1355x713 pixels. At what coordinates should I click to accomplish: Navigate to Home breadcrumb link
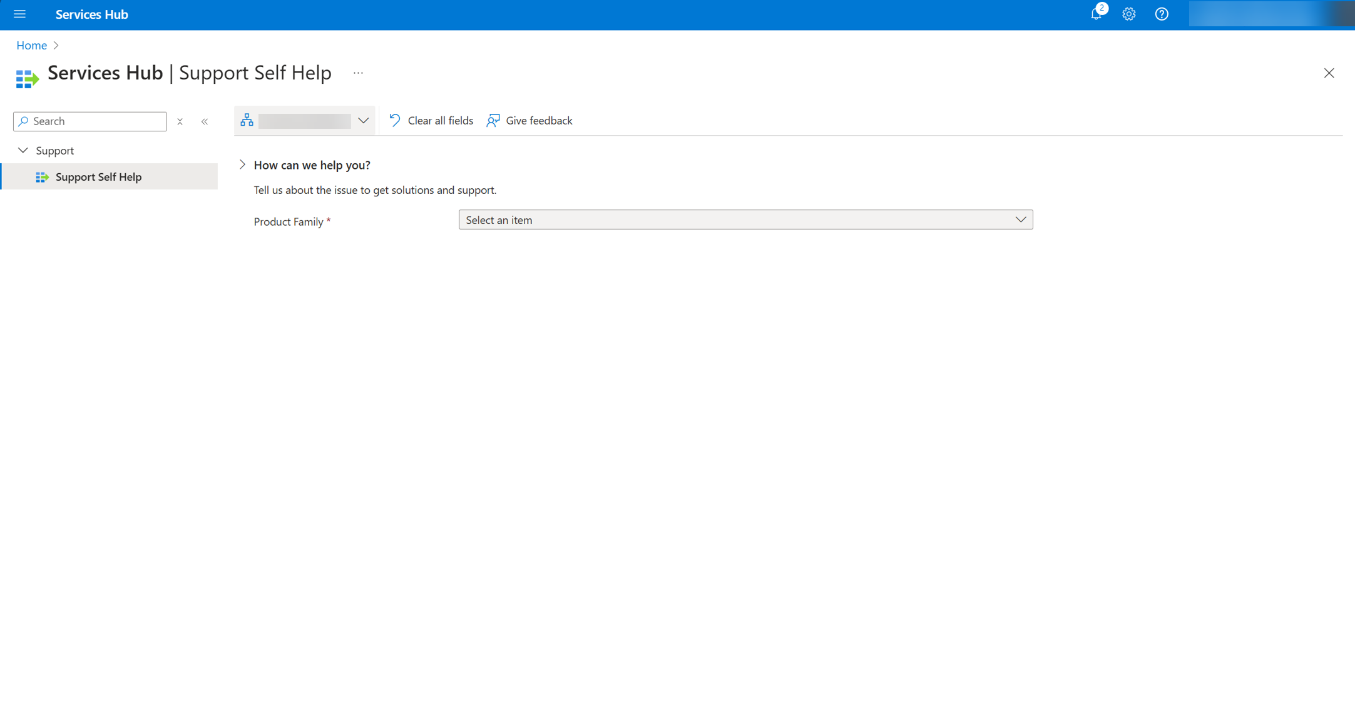pos(31,45)
